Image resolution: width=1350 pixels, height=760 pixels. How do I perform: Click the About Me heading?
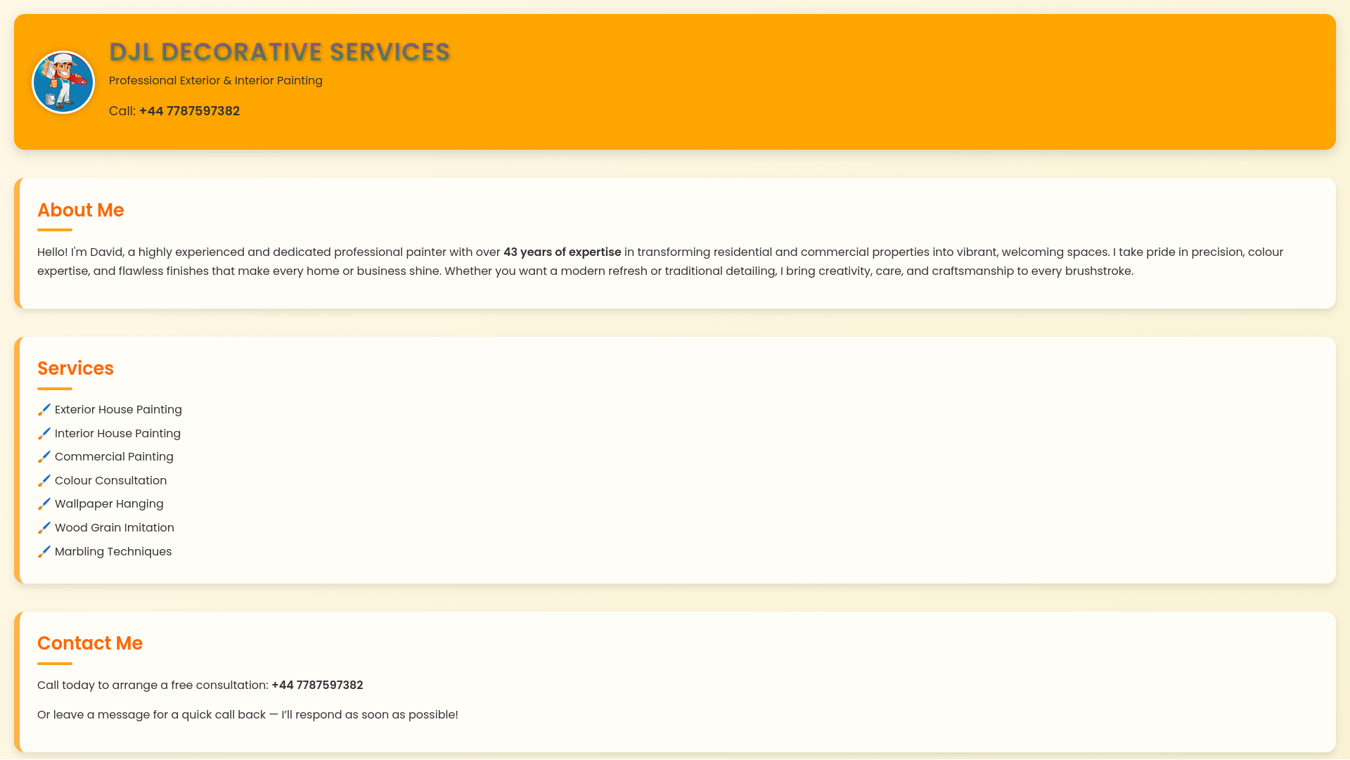[x=81, y=210]
